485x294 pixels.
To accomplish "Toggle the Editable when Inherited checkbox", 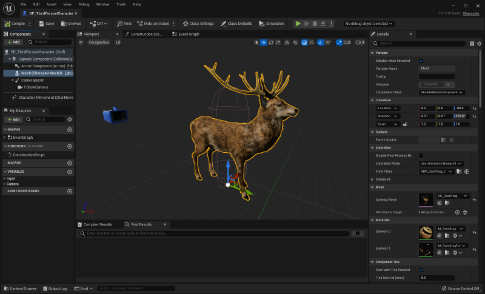I will (x=421, y=61).
